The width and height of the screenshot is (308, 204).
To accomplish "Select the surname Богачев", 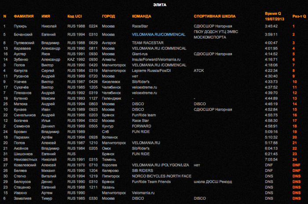I will (x=21, y=121).
